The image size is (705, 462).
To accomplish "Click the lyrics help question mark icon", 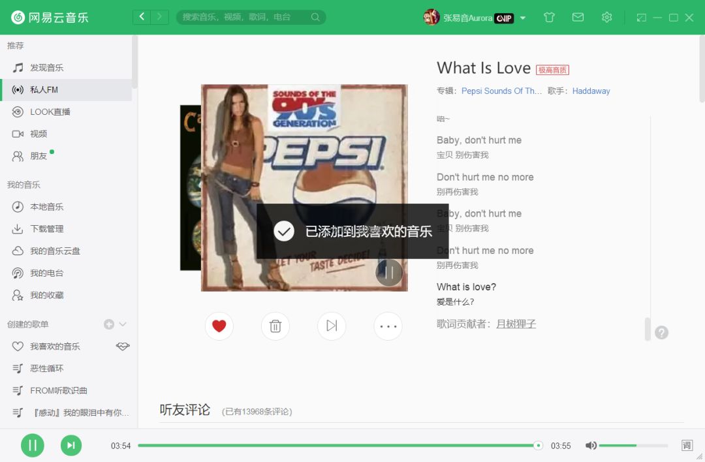I will pos(661,333).
